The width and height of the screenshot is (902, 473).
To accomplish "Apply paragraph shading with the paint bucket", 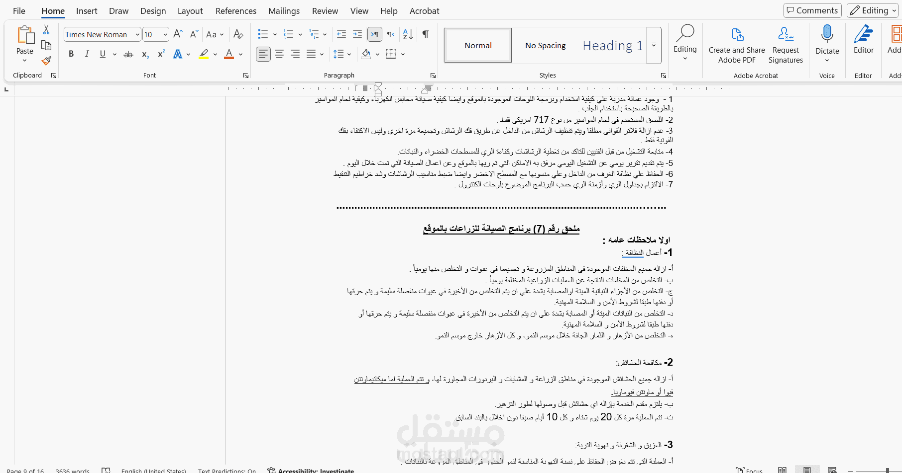I will coord(366,54).
